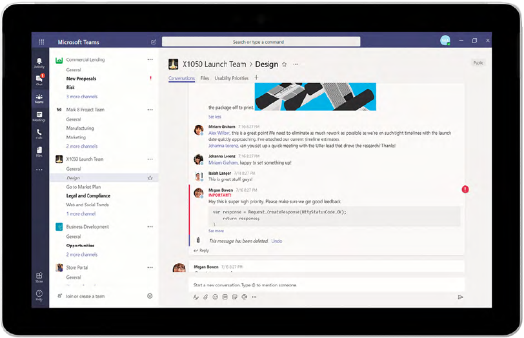Screen dimensions: 524x338
Task: Open Help question mark icon
Action: (39, 295)
